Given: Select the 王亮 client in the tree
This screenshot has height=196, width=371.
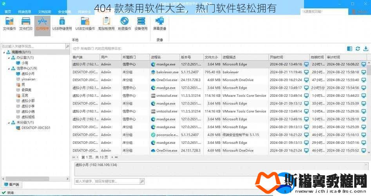Looking at the screenshot, I should coord(25,95).
